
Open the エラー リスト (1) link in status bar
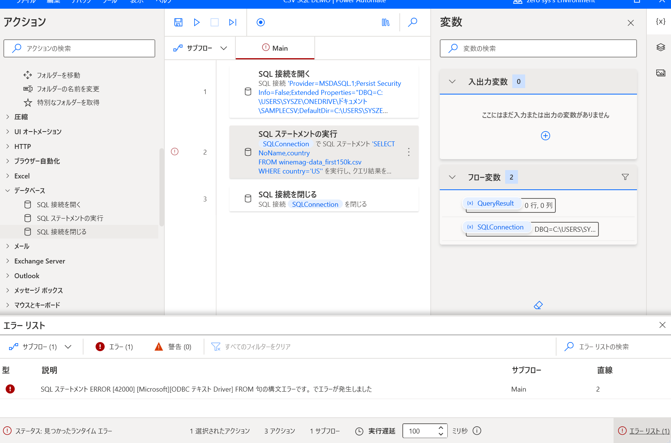[649, 431]
